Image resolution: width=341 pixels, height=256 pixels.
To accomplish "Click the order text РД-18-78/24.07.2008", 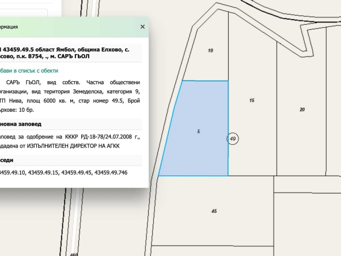I will click(107, 137).
